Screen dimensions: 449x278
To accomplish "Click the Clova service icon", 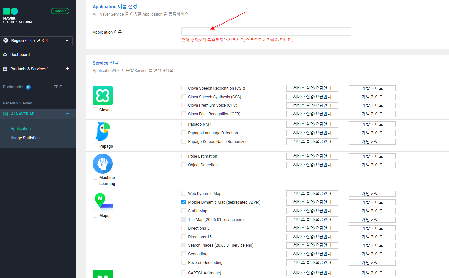I will (103, 96).
